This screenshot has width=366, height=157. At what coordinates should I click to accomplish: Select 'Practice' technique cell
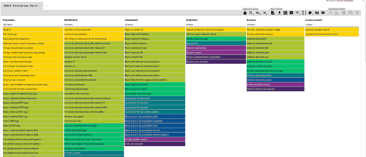(x=33, y=30)
